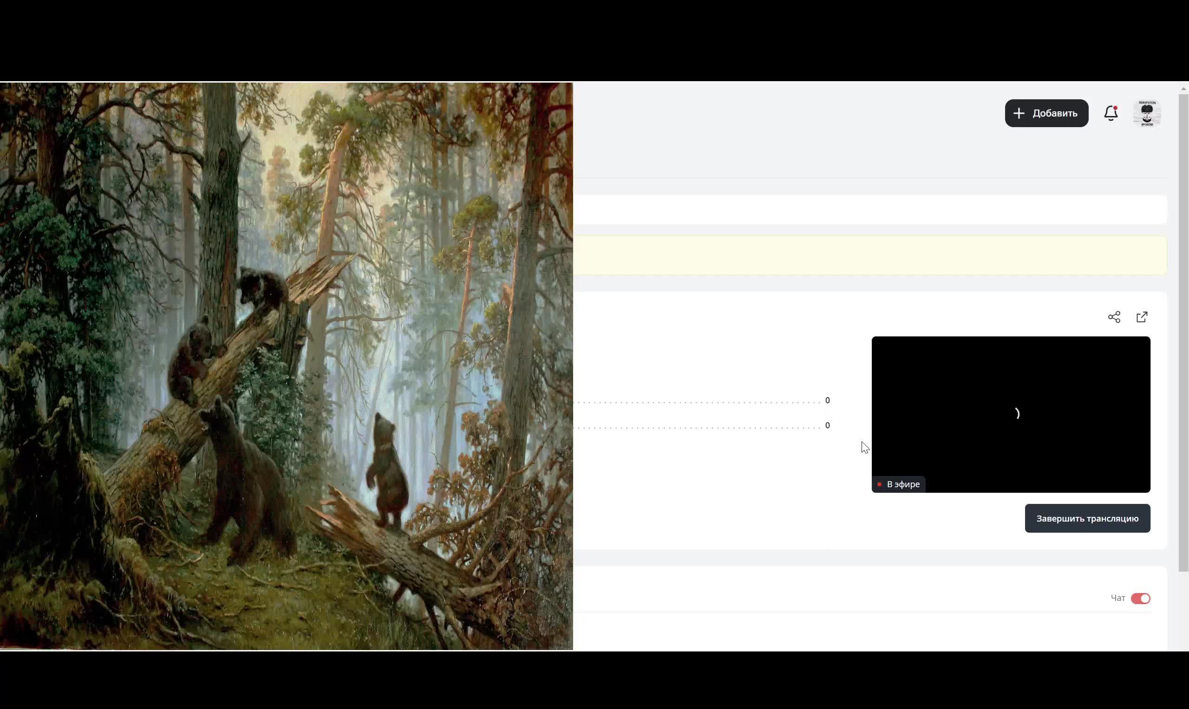The image size is (1189, 709).
Task: Click the Чат label text
Action: pos(1117,598)
